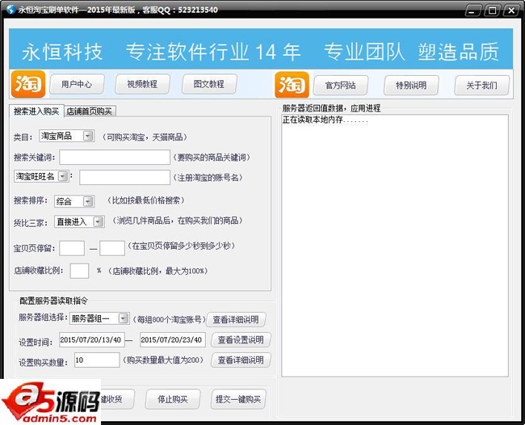Click the 永恒科技 banner text

click(x=62, y=52)
